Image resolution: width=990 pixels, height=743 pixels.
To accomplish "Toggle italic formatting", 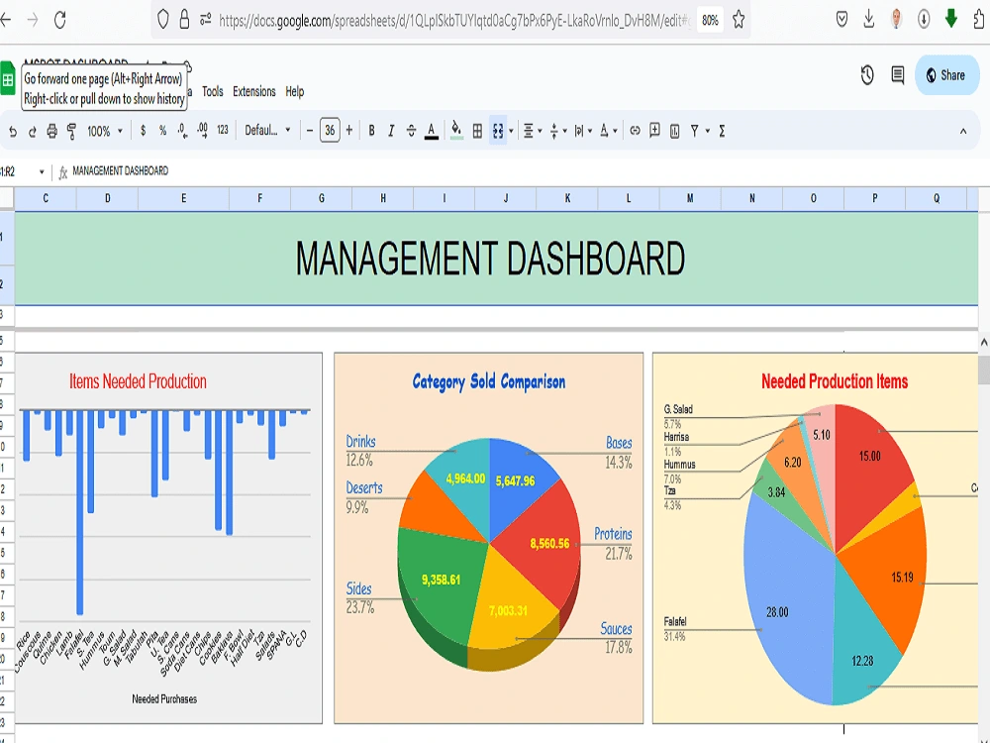I will [391, 130].
